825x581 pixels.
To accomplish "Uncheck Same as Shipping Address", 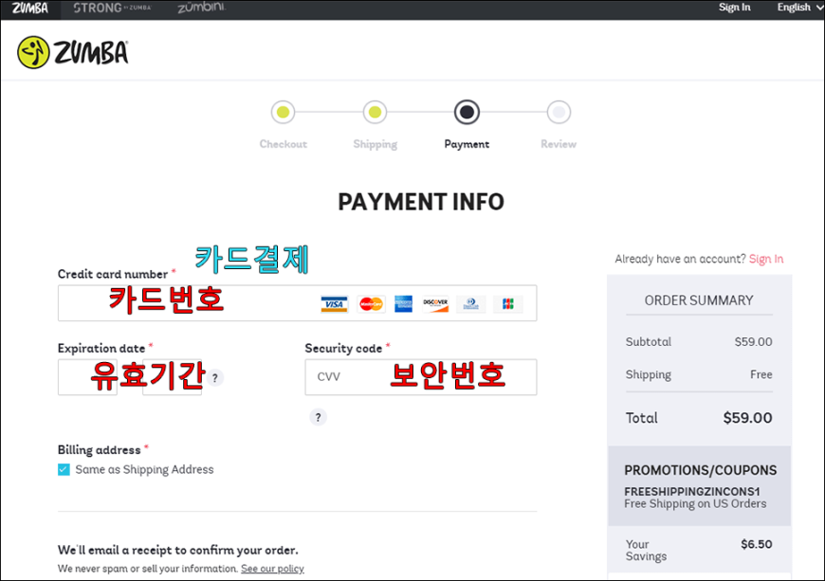I will click(x=64, y=469).
